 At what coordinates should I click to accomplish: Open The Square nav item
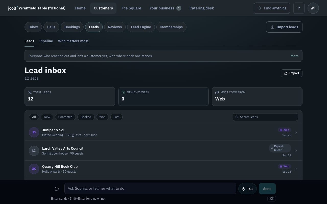click(131, 8)
